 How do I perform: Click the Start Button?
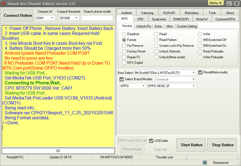point(191,145)
